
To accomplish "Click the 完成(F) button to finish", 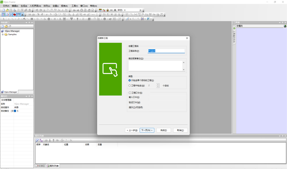I will [x=163, y=130].
